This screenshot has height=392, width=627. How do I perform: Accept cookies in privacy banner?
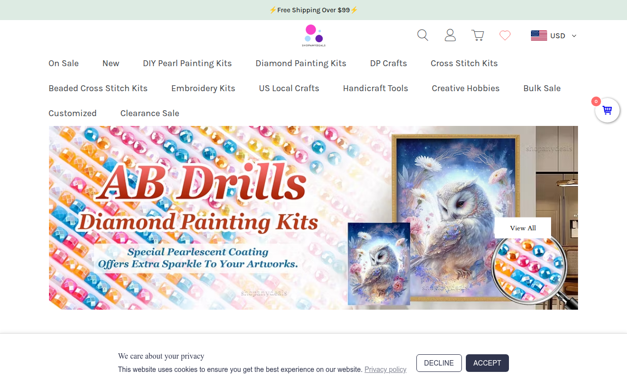pyautogui.click(x=487, y=363)
